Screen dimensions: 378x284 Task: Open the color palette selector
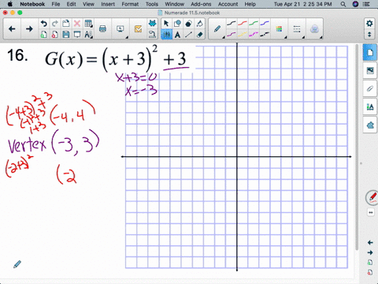(x=279, y=29)
